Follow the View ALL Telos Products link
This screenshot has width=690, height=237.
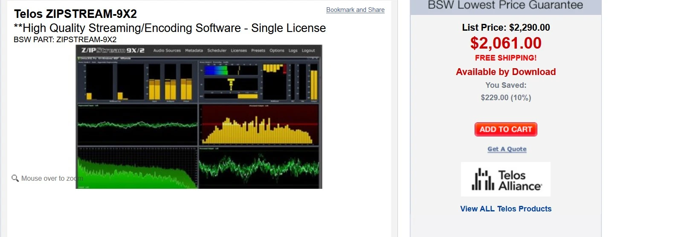(x=506, y=209)
